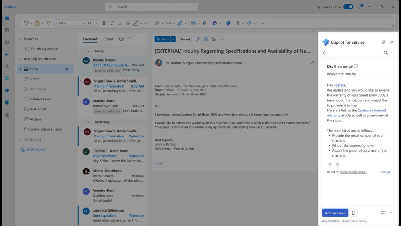This screenshot has height=226, width=401.
Task: Expand the toolbar ribbon chevron
Action: point(393,25)
